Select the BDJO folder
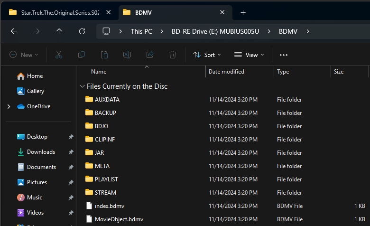Image resolution: width=370 pixels, height=226 pixels. coord(101,126)
